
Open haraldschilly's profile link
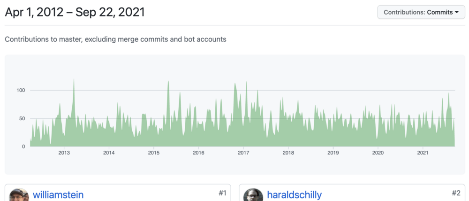[x=295, y=195]
